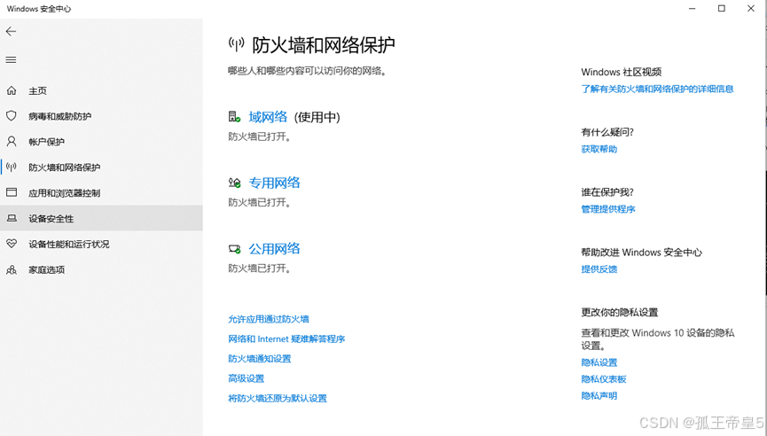Screen dimensions: 767x436
Task: Click the 更改你的隐私设置 heading
Action: click(620, 312)
